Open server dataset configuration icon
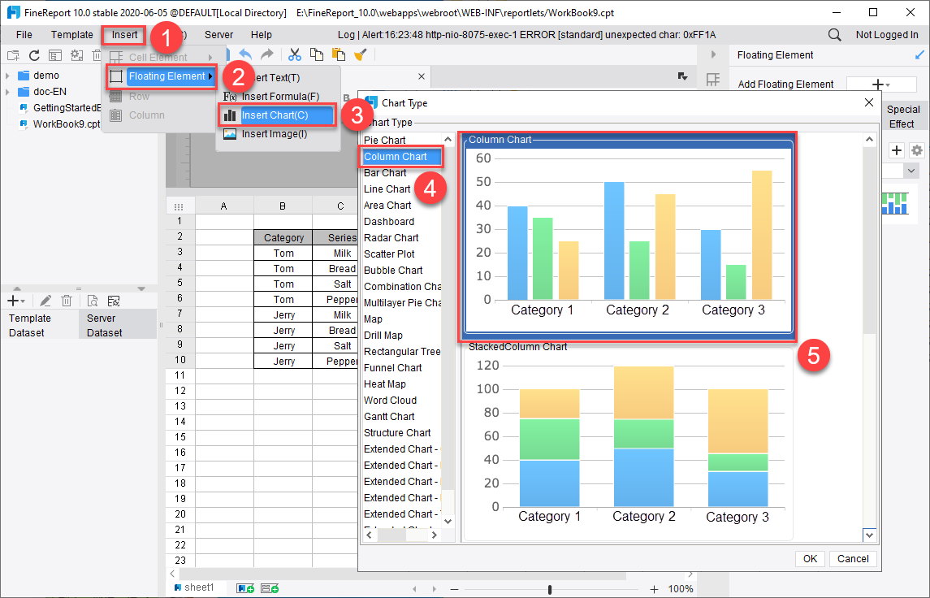Viewport: 930px width, 598px height. tap(114, 301)
